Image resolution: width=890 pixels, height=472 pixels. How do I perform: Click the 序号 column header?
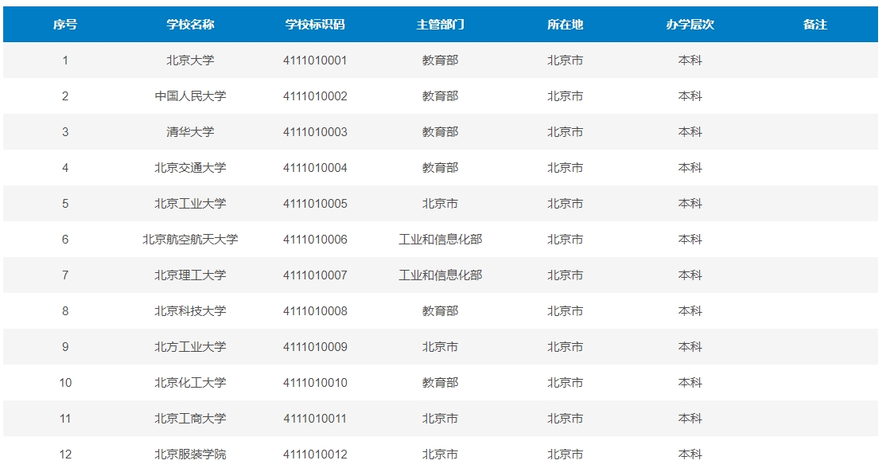tap(65, 25)
